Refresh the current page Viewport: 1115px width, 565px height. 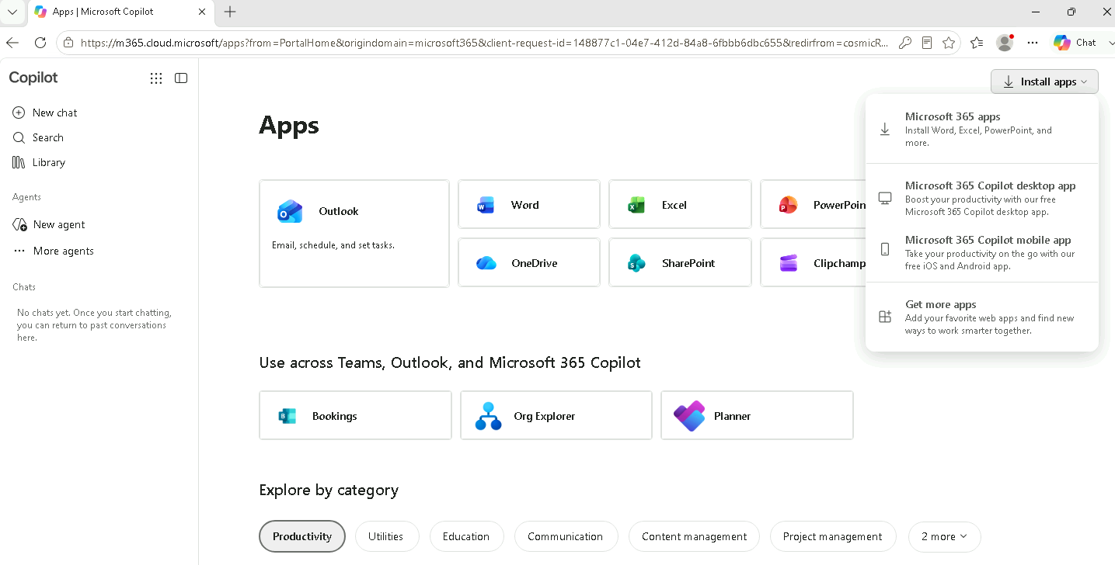(40, 43)
